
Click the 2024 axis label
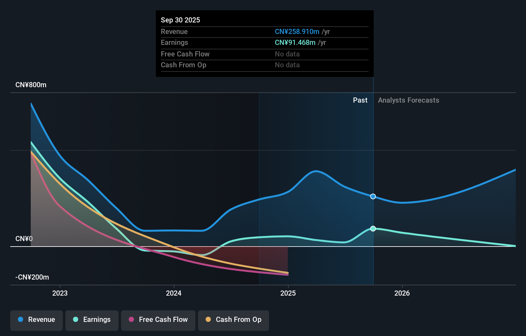173,293
